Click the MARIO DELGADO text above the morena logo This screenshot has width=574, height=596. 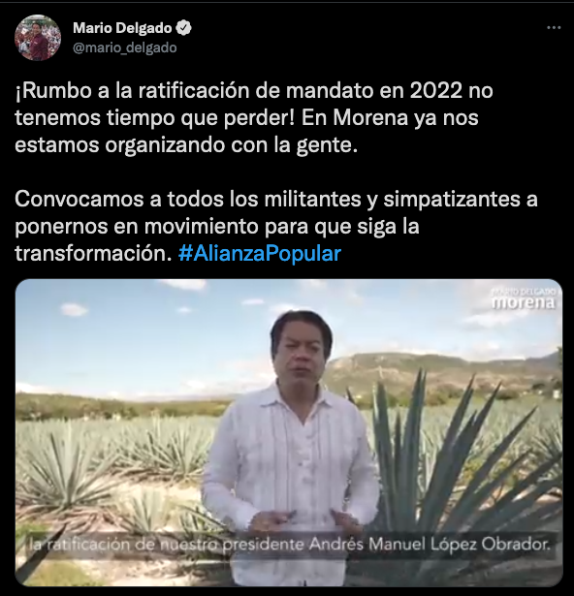coord(524,292)
